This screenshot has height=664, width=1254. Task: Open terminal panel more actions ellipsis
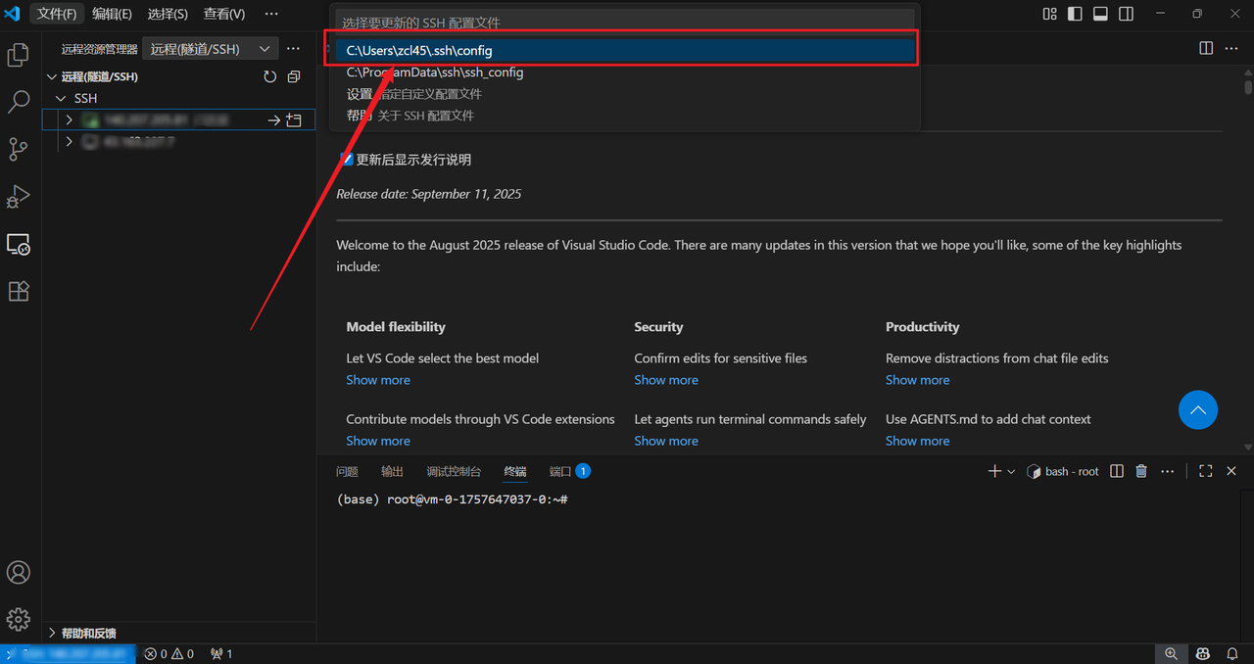click(x=1167, y=471)
